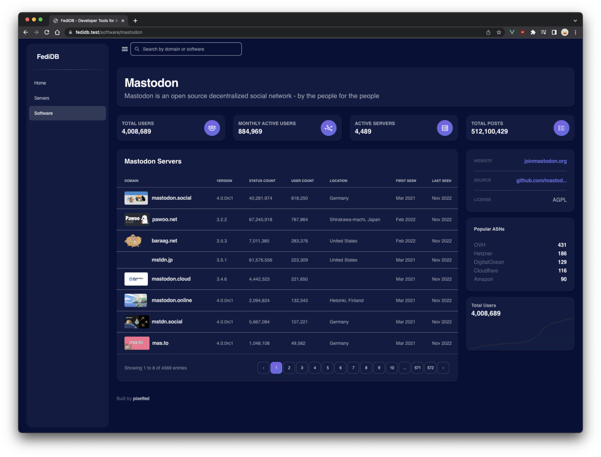Go to next page of servers
Viewport: 601px width, 457px height.
click(x=443, y=368)
